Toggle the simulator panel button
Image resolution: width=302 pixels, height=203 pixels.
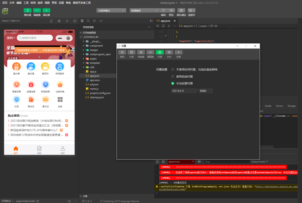pos(27,10)
